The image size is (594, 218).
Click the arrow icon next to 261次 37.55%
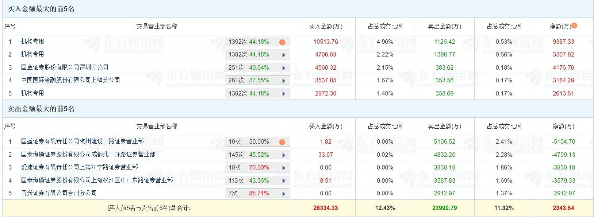point(284,81)
